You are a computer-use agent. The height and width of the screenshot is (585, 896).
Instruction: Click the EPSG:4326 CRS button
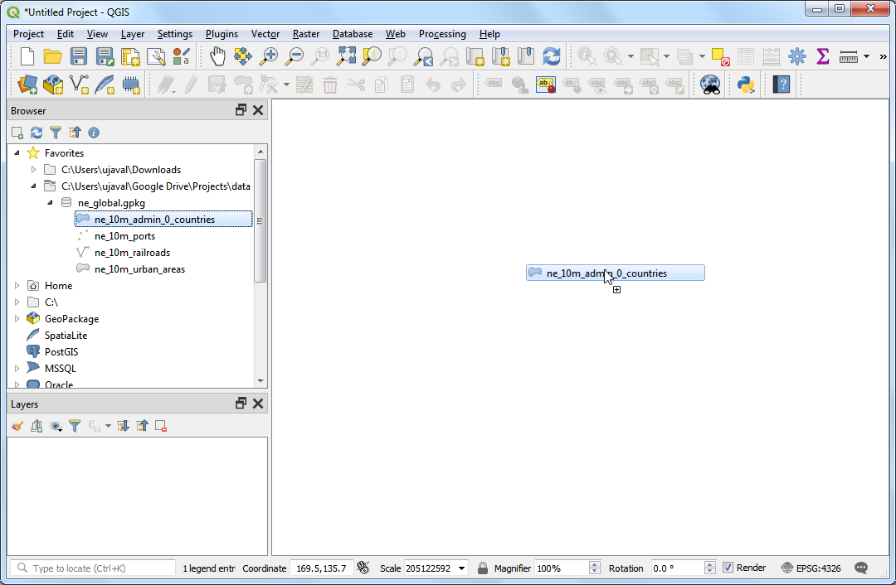pyautogui.click(x=811, y=568)
